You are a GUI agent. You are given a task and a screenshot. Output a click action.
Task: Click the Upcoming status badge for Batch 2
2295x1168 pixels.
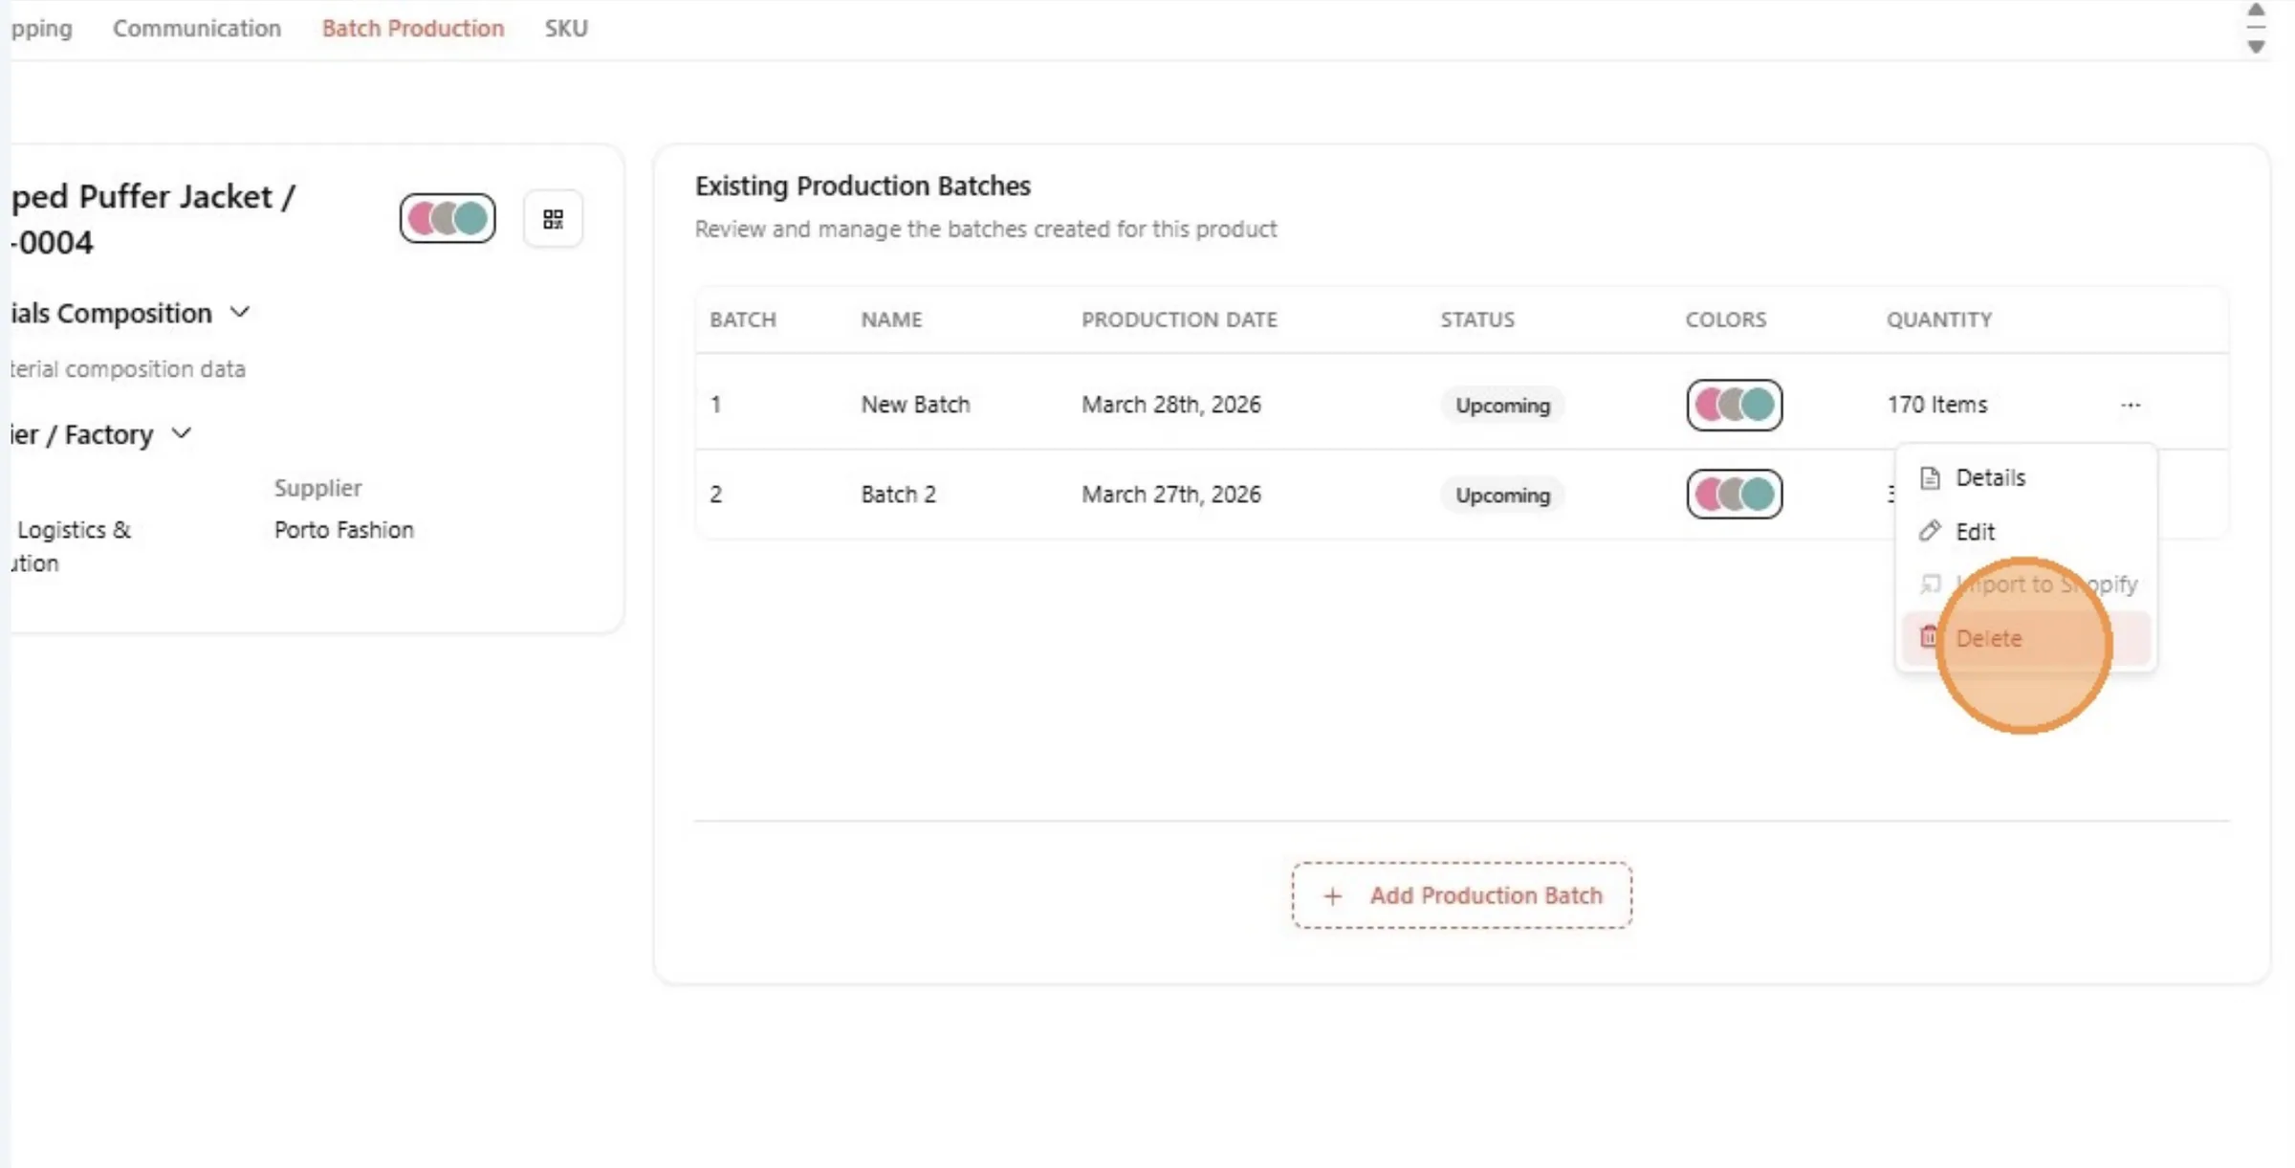(1502, 496)
